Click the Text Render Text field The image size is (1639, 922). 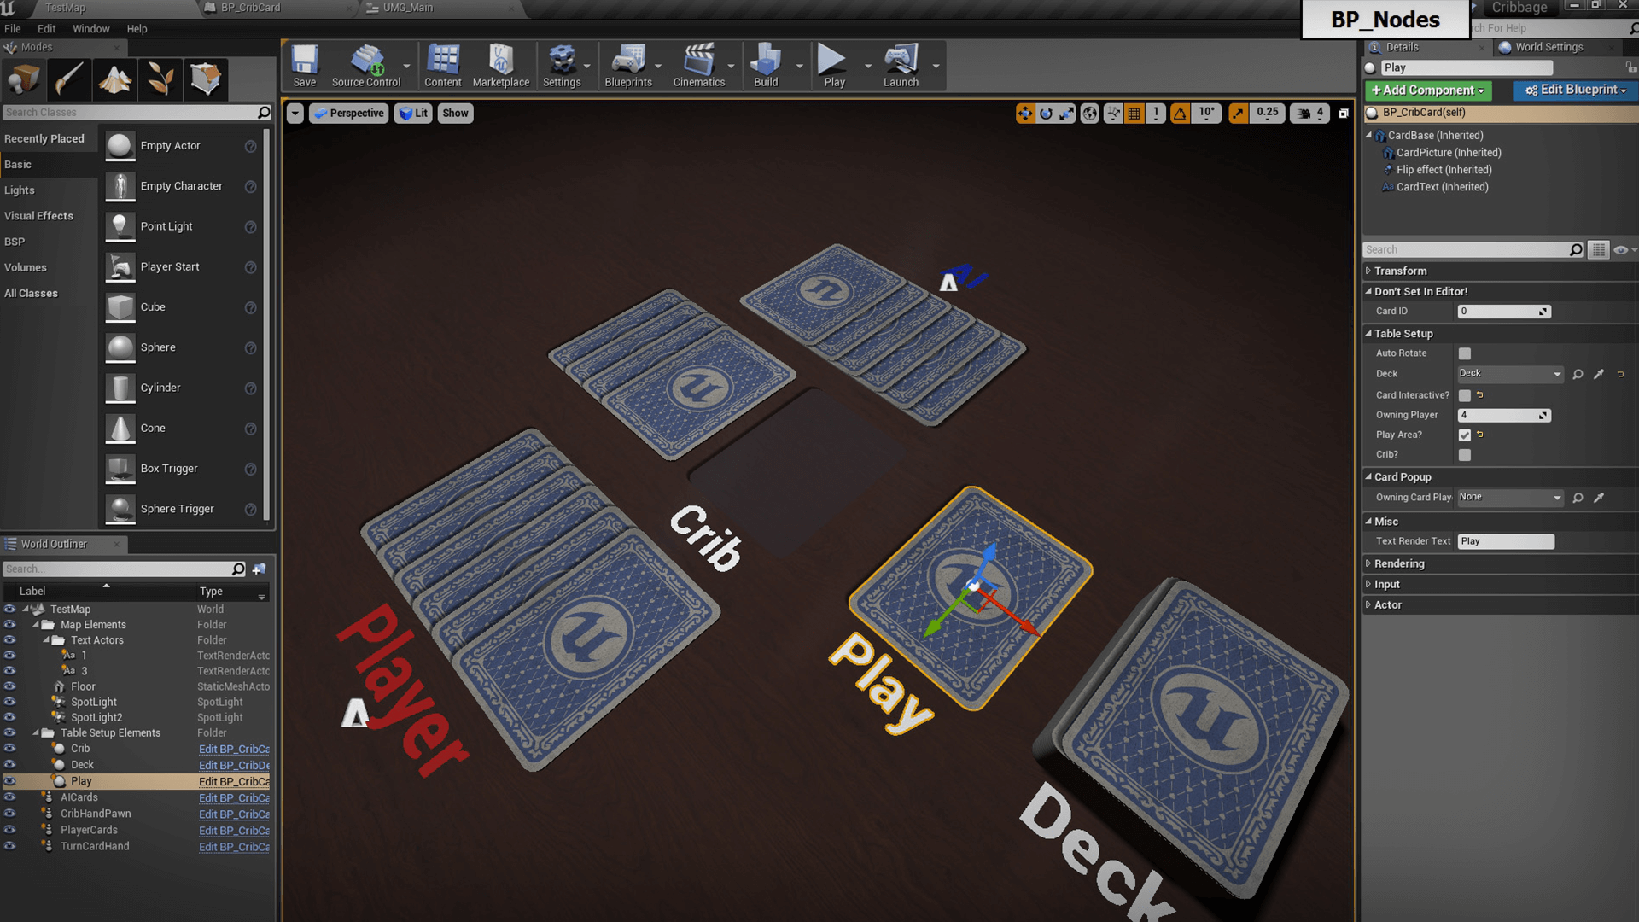(x=1506, y=541)
